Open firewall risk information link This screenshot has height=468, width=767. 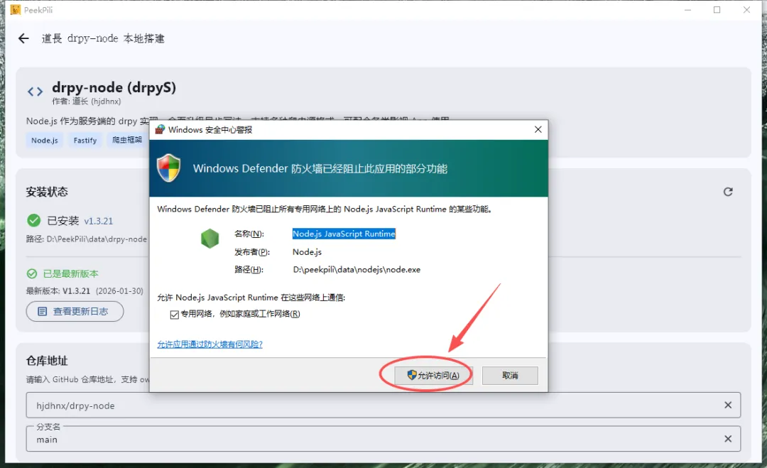pyautogui.click(x=210, y=344)
